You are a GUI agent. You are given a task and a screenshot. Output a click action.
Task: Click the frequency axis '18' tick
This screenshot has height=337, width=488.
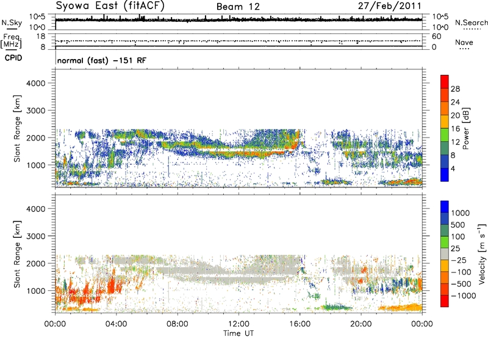pyautogui.click(x=41, y=36)
